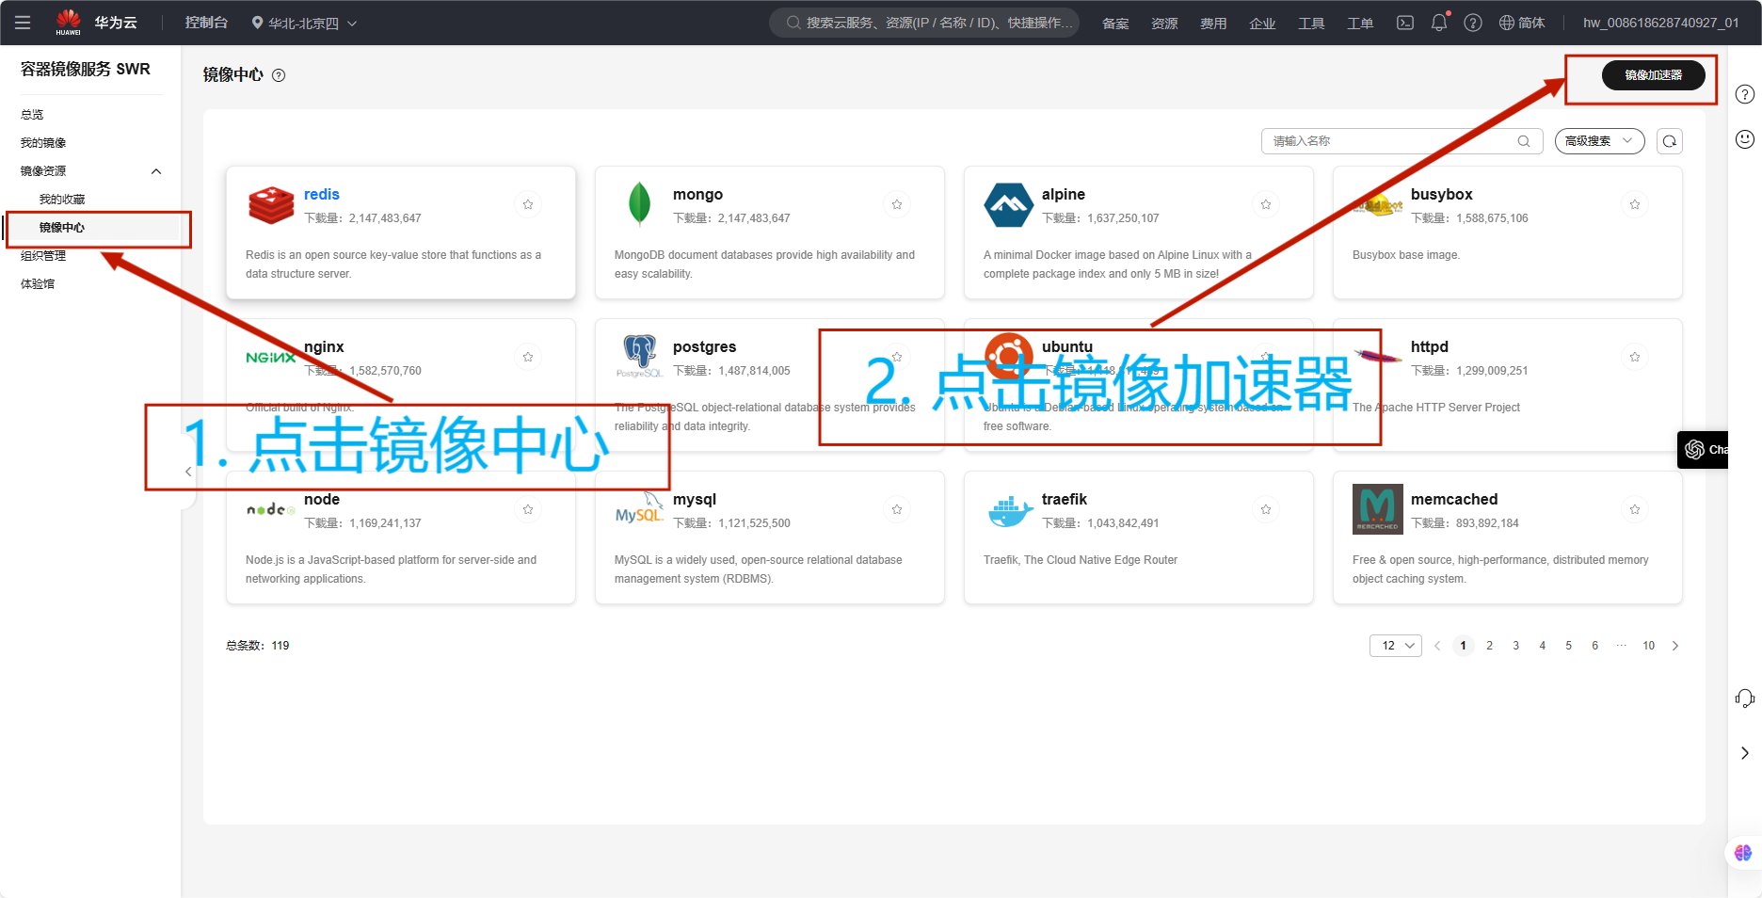The width and height of the screenshot is (1762, 898).
Task: Click the help icon beside 镜像中心 title
Action: point(279,75)
